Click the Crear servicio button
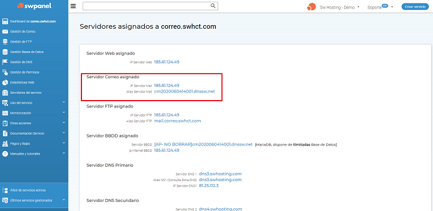433x211 pixels. click(x=415, y=7)
